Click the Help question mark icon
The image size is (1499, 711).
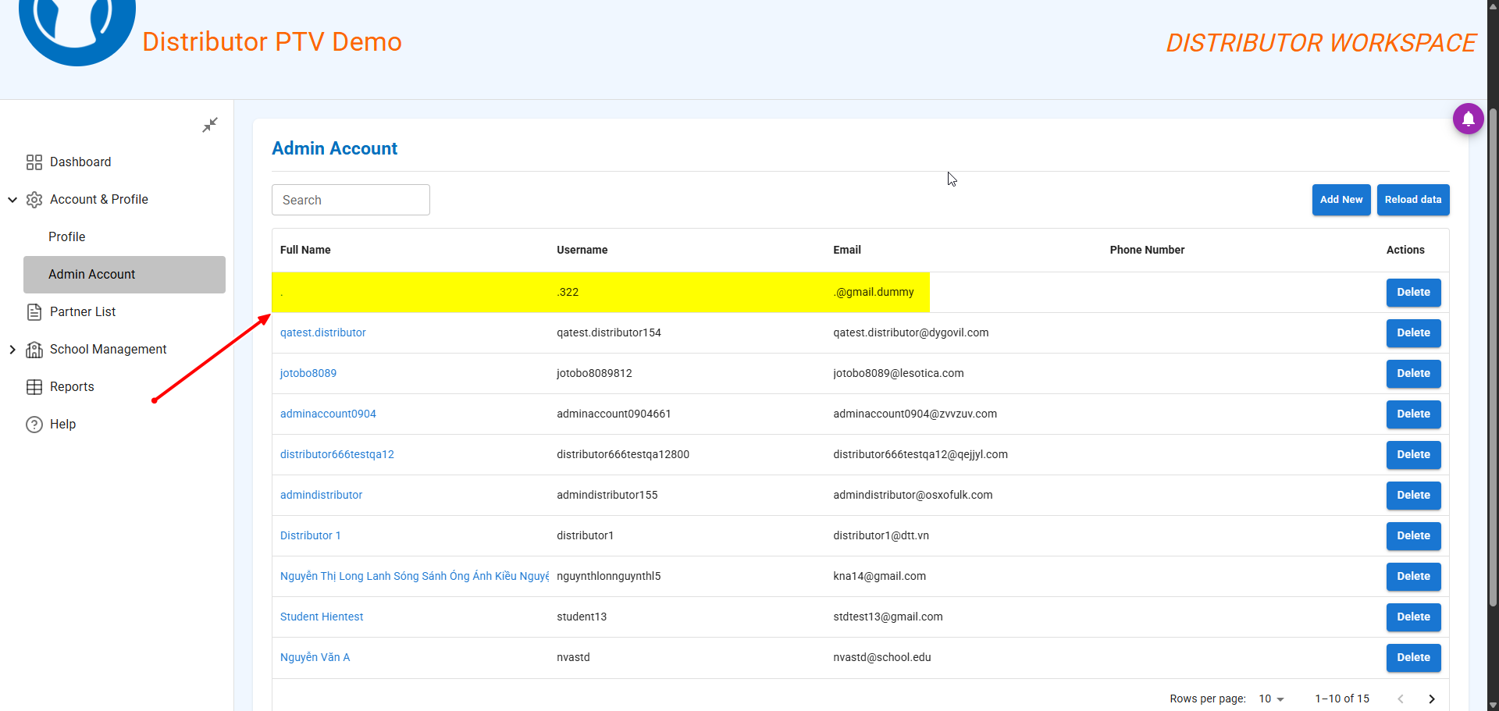click(x=34, y=425)
